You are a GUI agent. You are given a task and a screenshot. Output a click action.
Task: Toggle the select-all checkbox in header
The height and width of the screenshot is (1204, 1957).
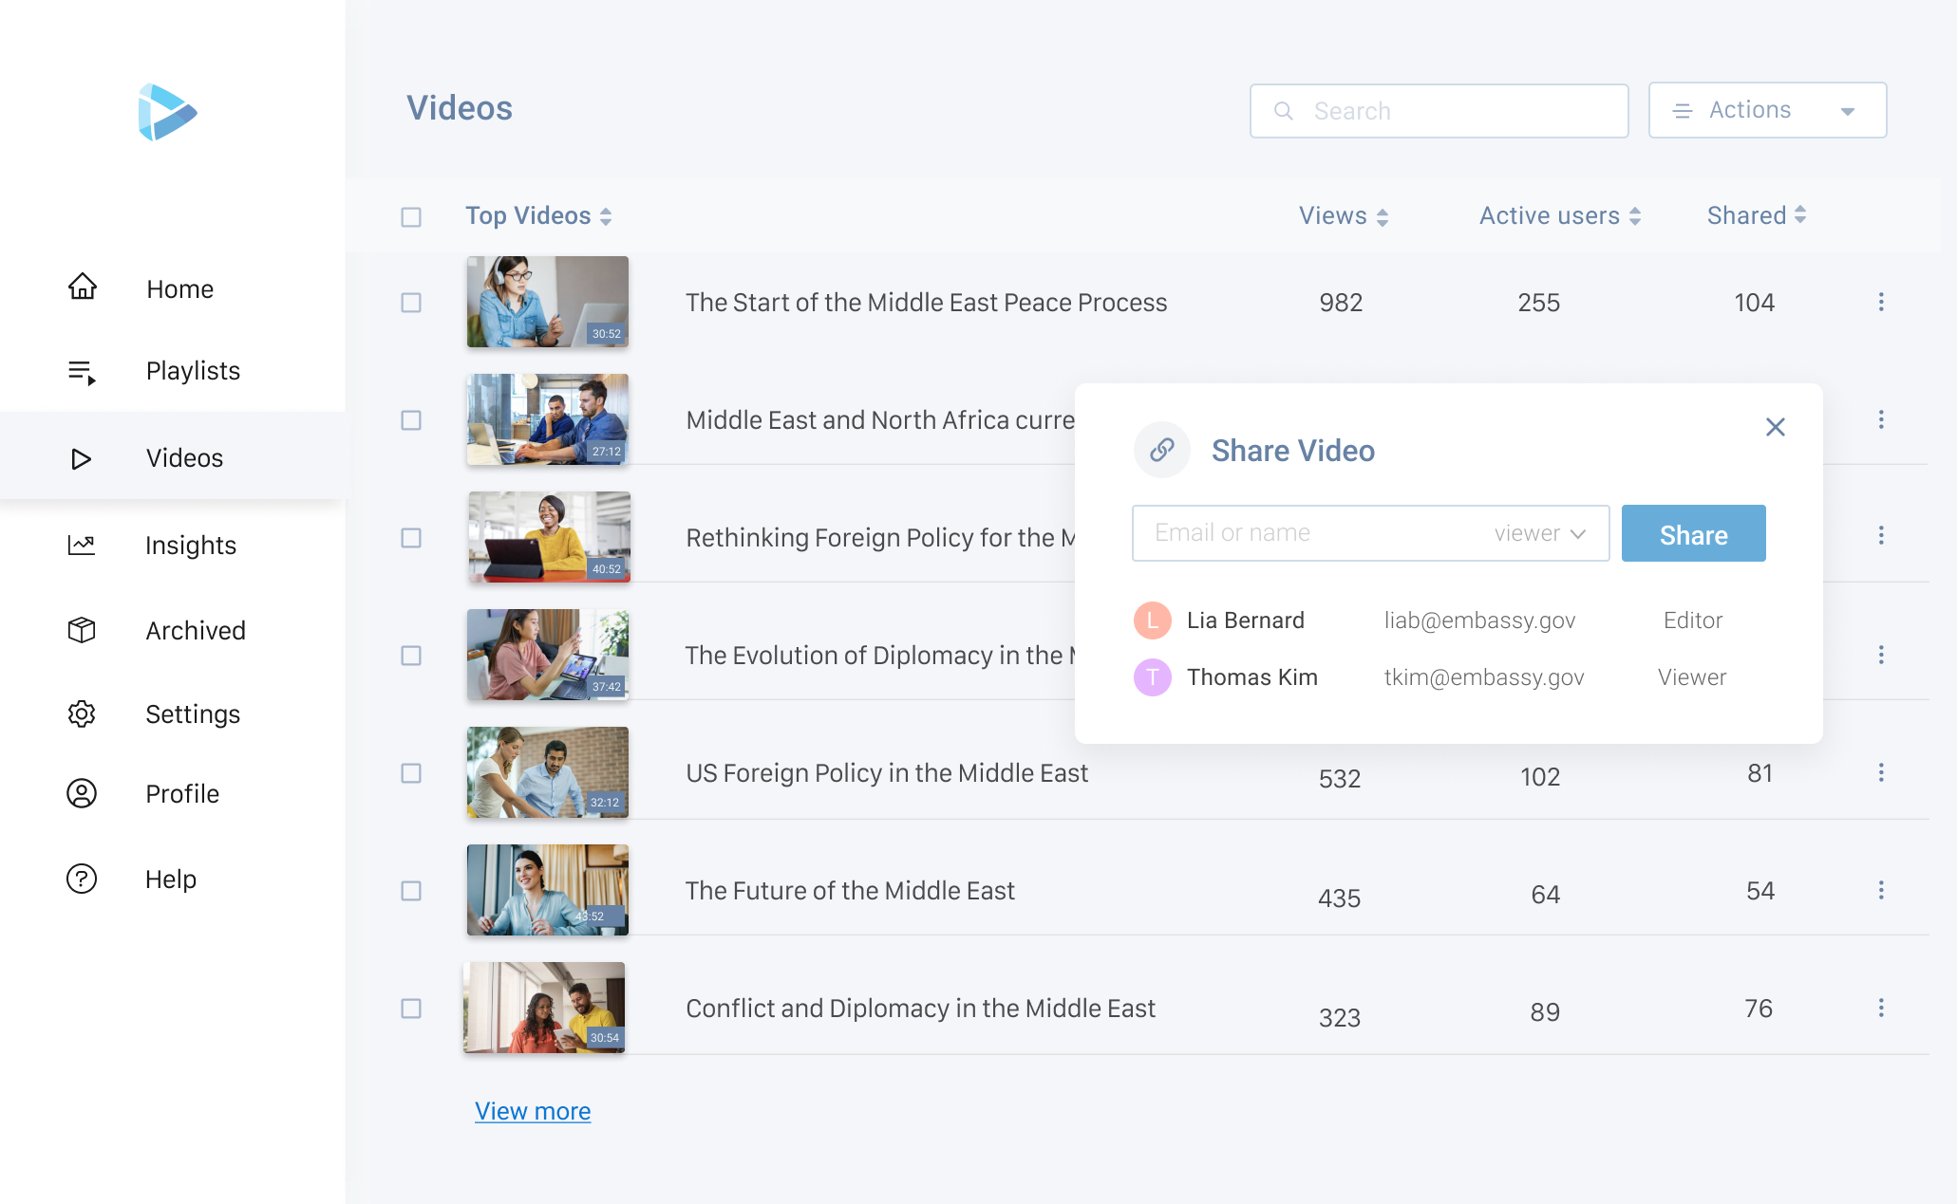pos(411,217)
